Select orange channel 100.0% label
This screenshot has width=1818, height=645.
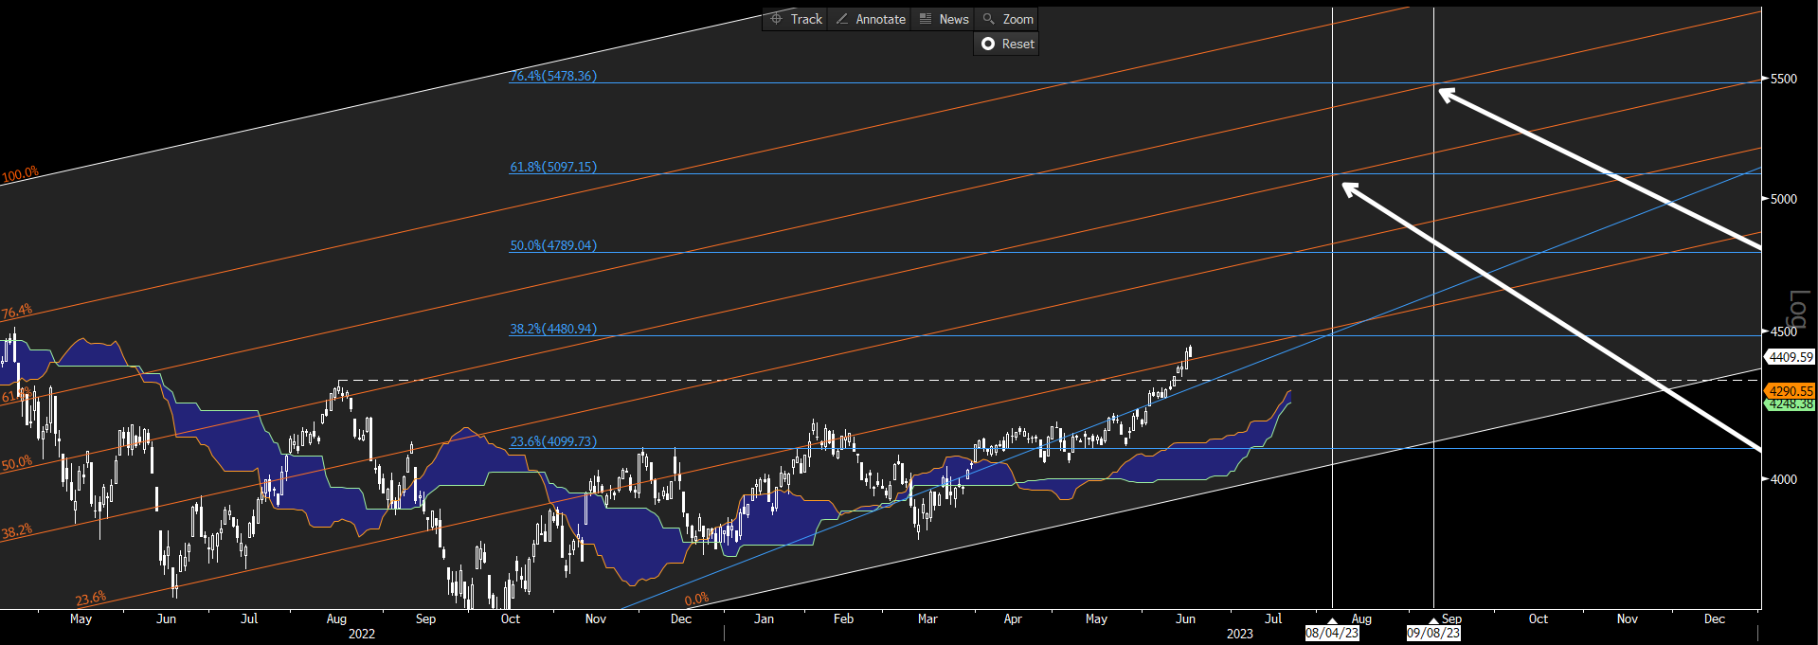click(x=20, y=174)
